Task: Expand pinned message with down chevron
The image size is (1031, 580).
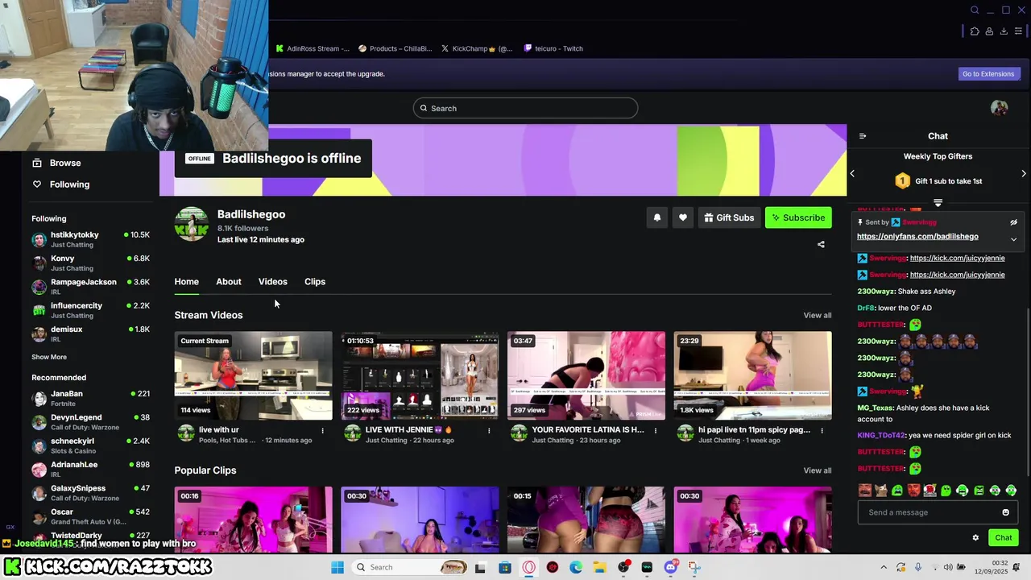Action: (1014, 239)
